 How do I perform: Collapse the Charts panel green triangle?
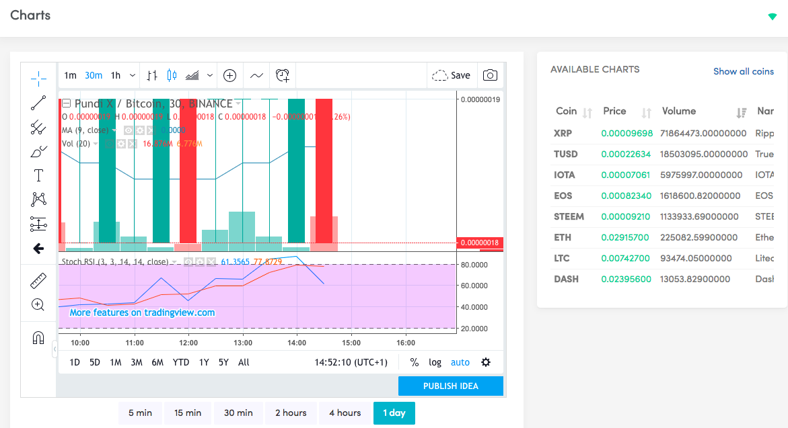pyautogui.click(x=773, y=17)
